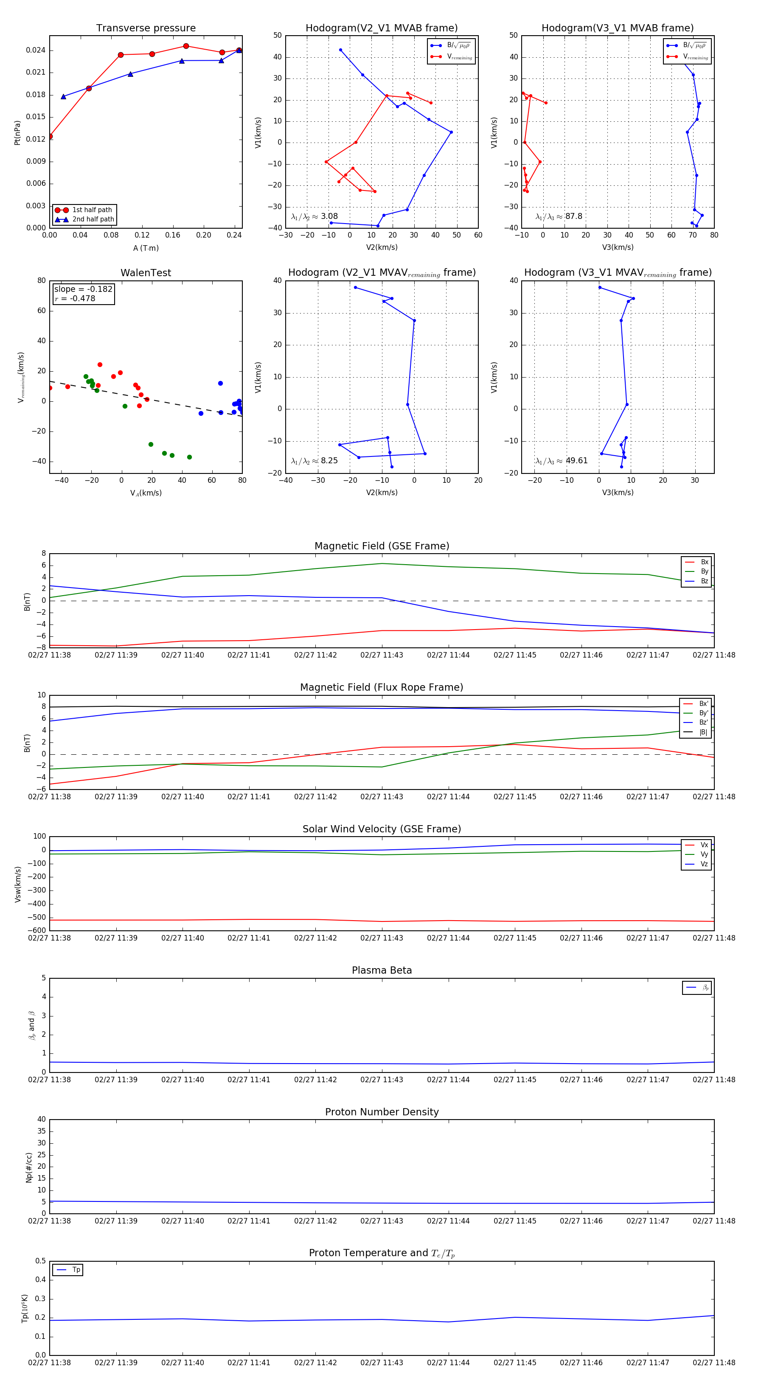Click '02/27 11:43' tick under GSE magnetic field
This screenshot has width=764, height=1400.
pyautogui.click(x=382, y=655)
